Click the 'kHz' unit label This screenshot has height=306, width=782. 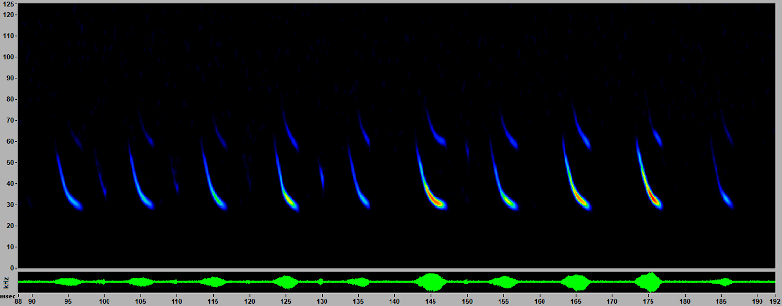[x=6, y=283]
